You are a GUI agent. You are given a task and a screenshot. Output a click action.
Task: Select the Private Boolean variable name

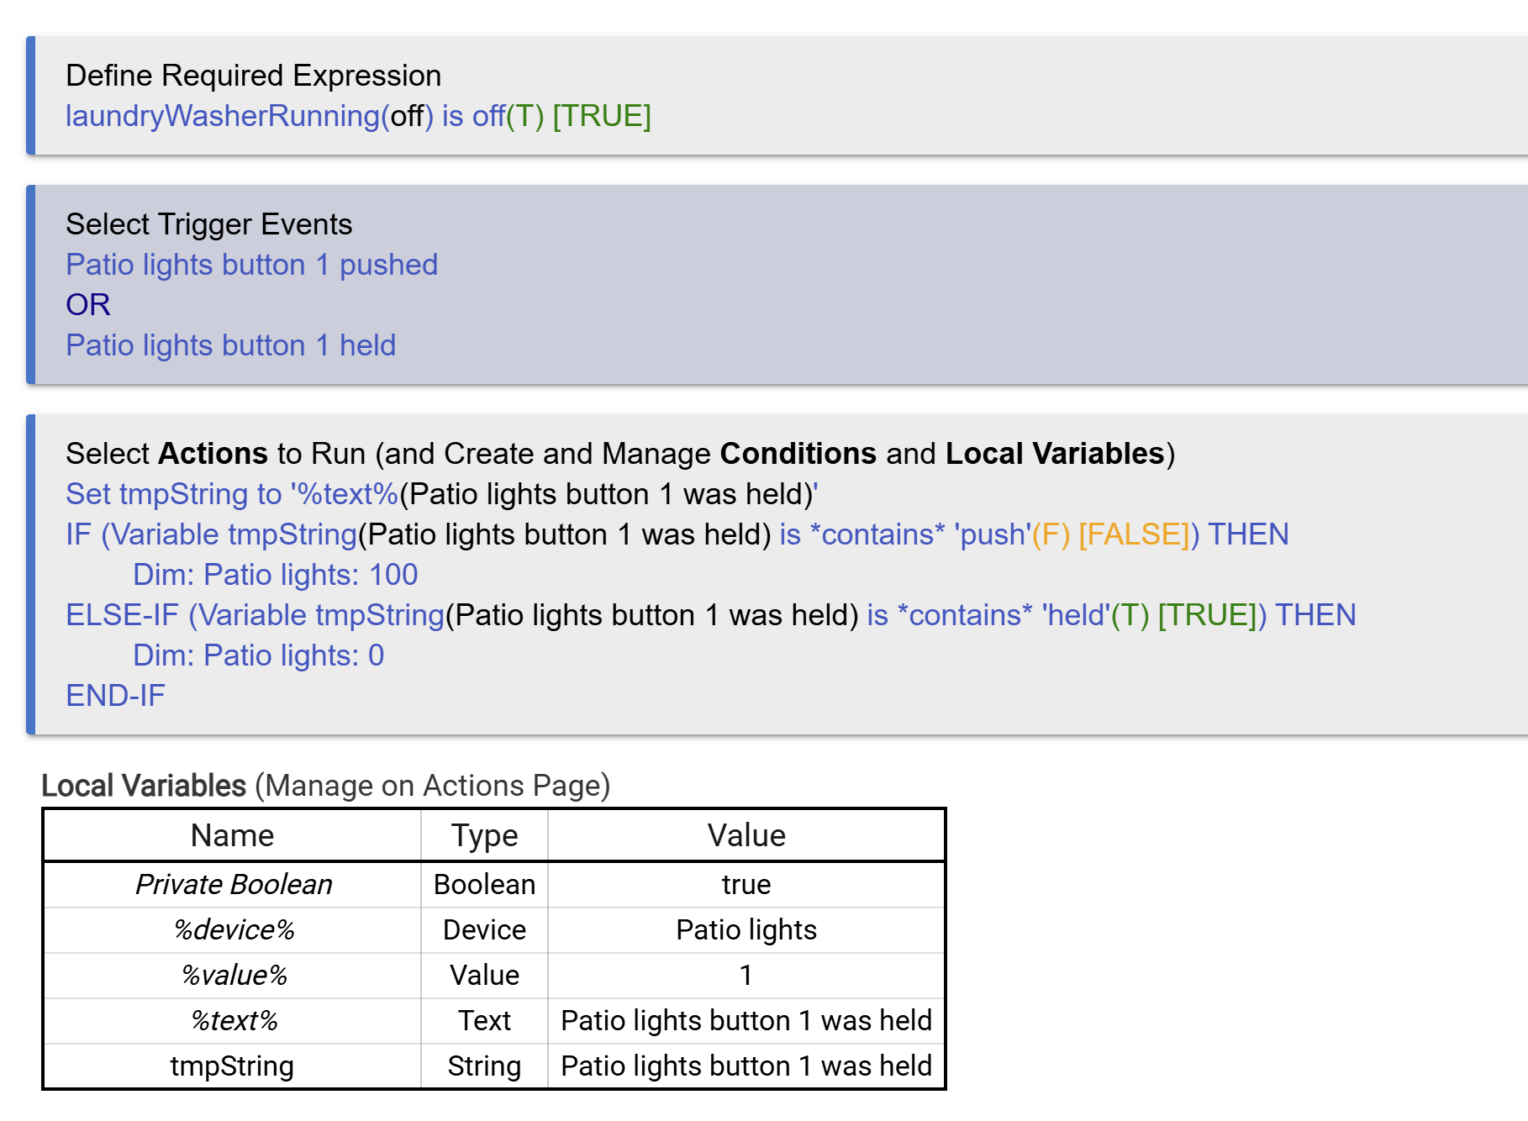(234, 884)
